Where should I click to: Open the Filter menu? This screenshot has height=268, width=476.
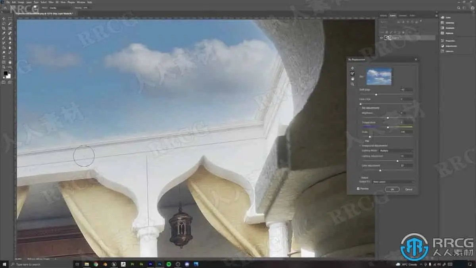tap(51, 2)
